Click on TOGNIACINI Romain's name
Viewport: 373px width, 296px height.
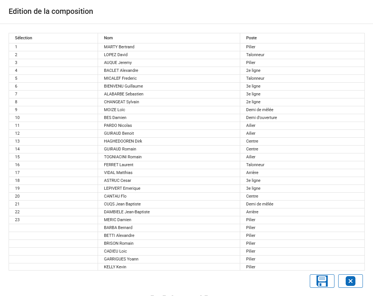pyautogui.click(x=123, y=157)
